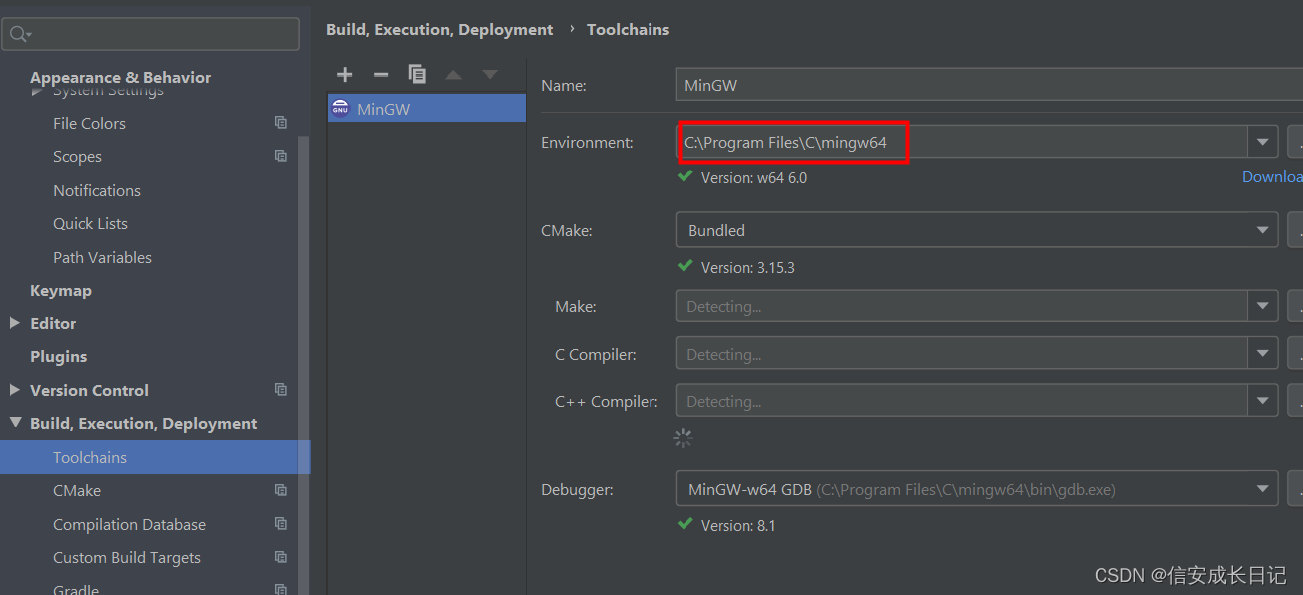This screenshot has height=595, width=1303.
Task: Open the Environment dropdown arrow
Action: pos(1263,142)
